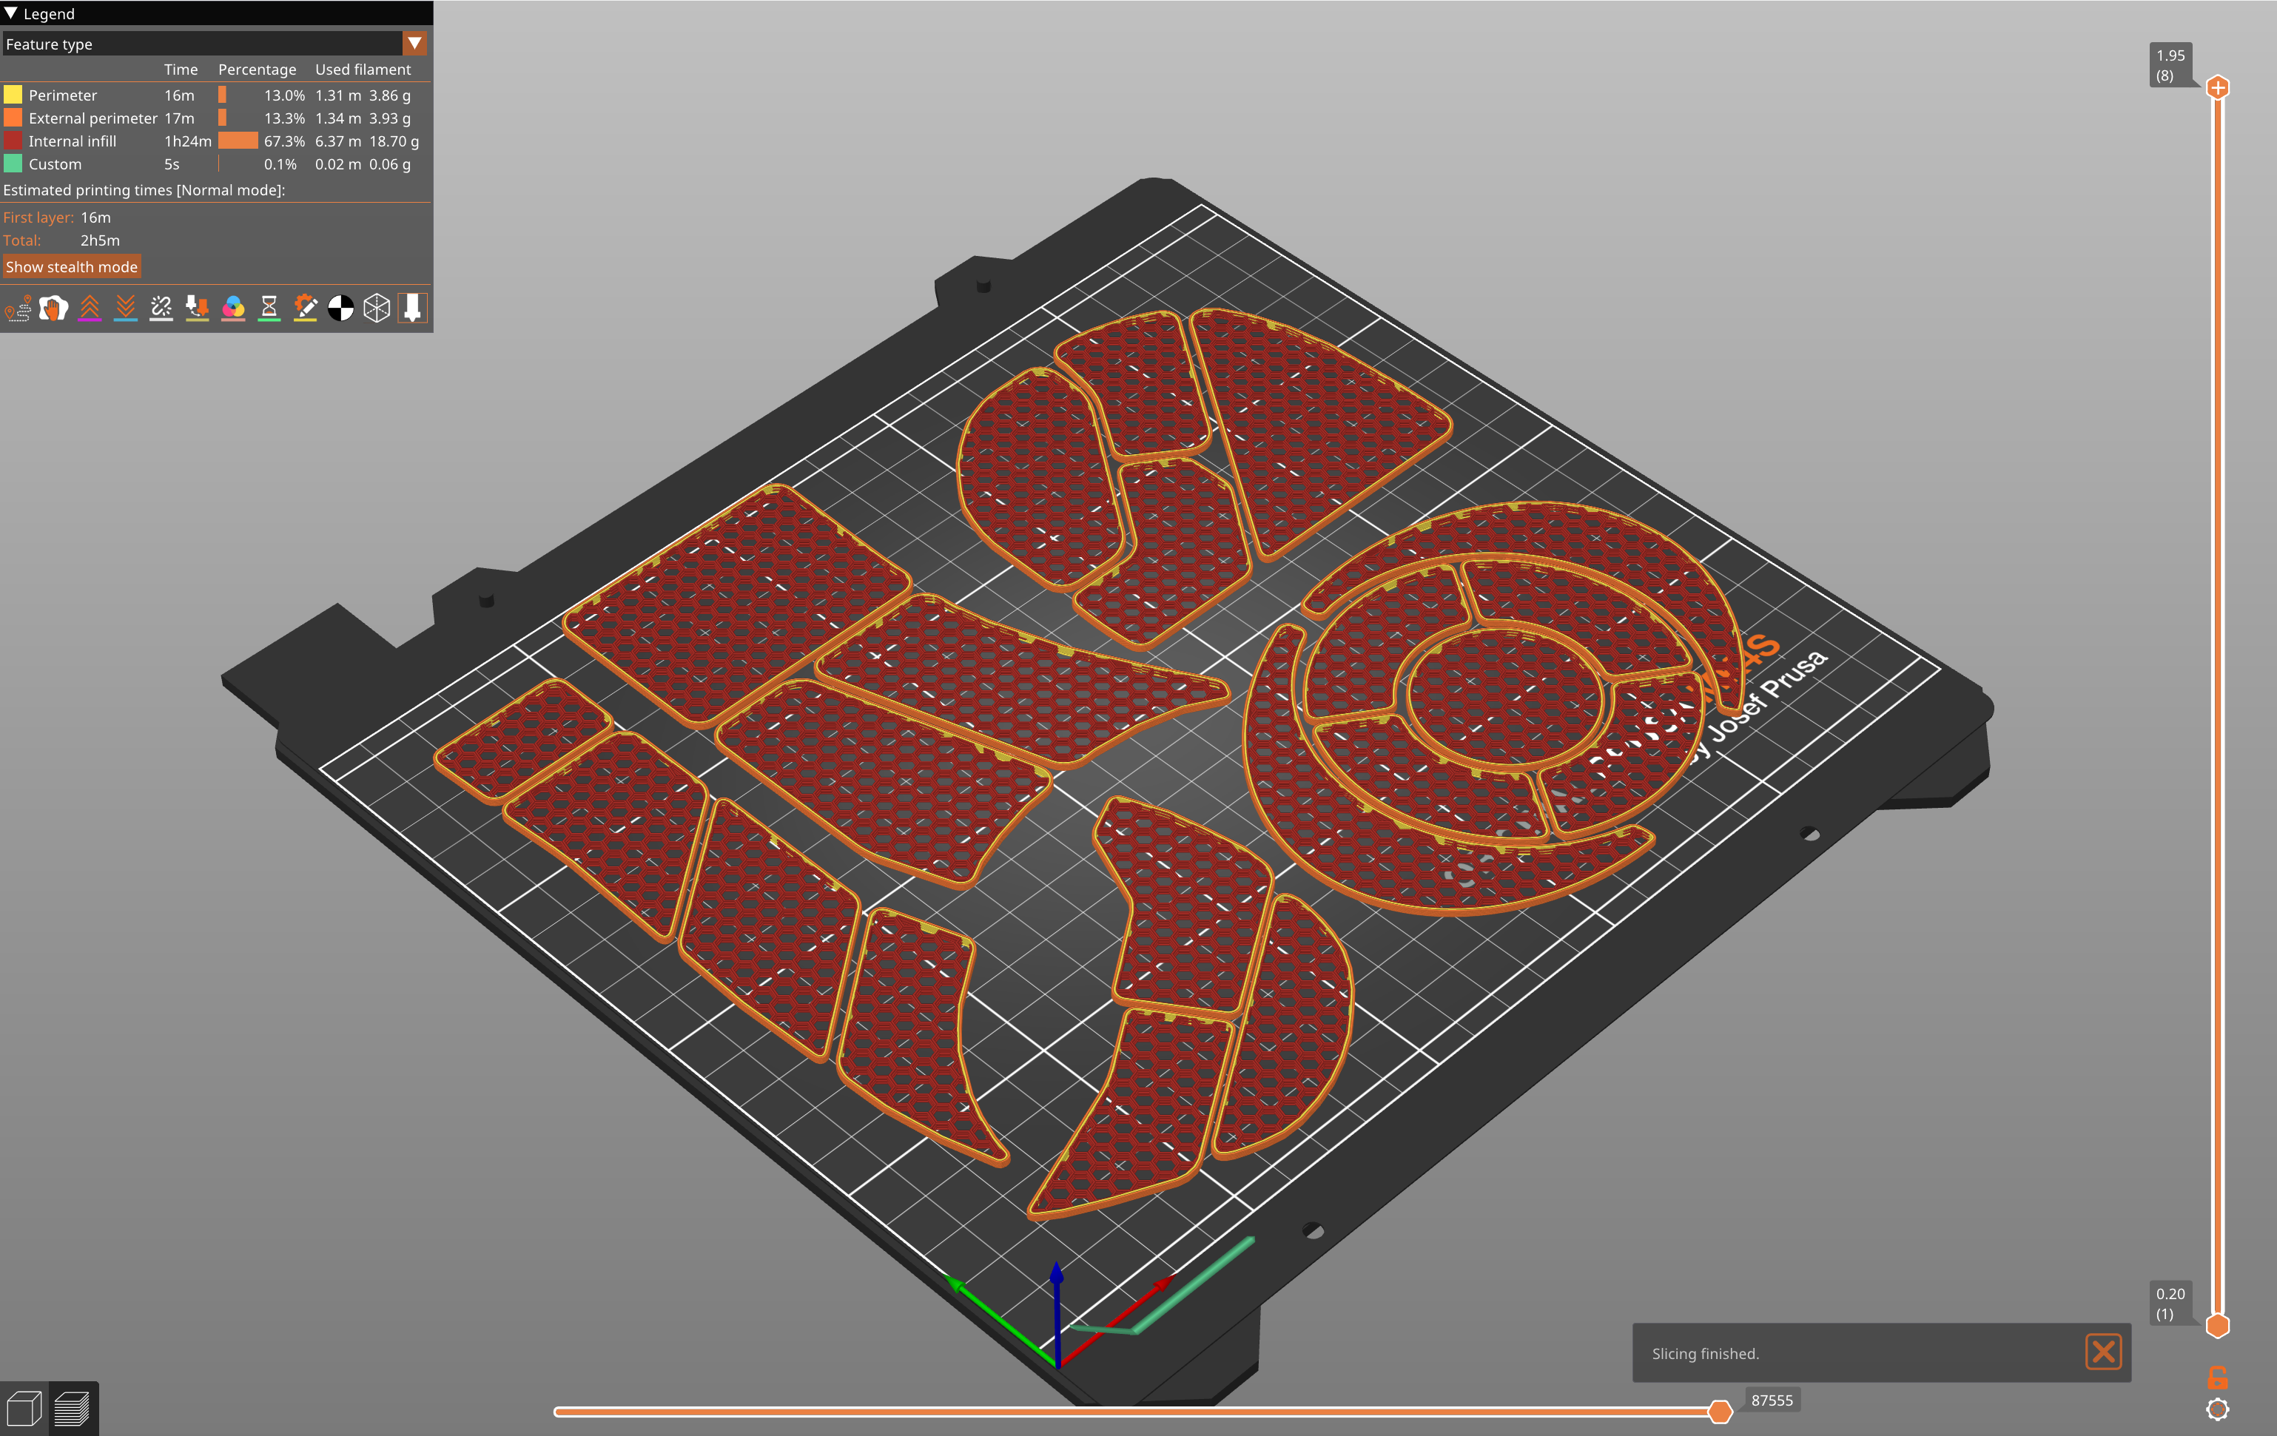Toggle Retractions visibility (upward chevrons icon)

coord(90,309)
